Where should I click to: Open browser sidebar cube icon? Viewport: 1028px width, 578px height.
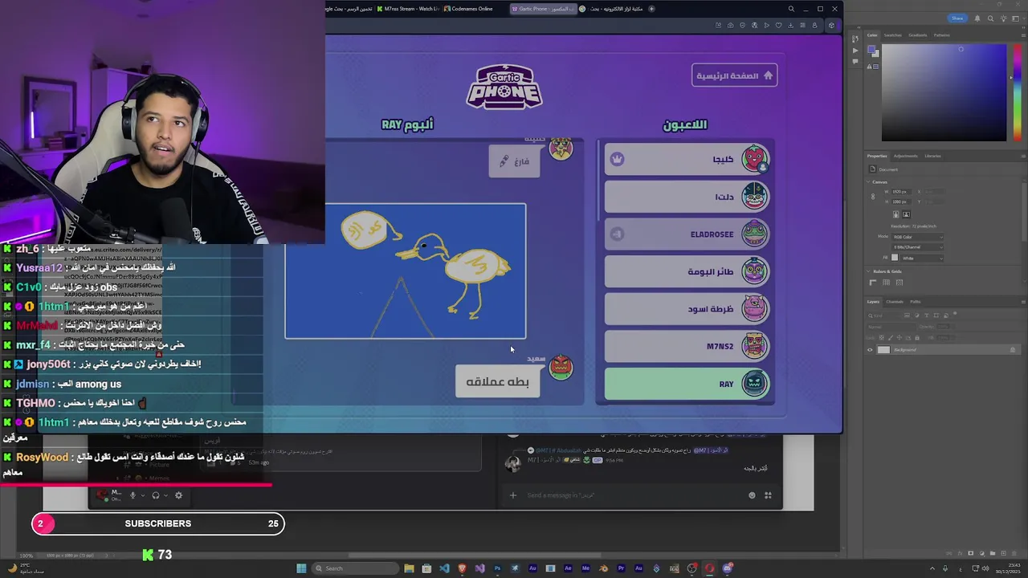[831, 26]
